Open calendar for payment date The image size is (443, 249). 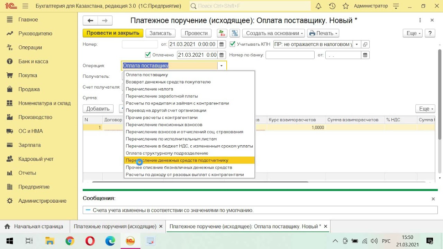[x=222, y=55]
